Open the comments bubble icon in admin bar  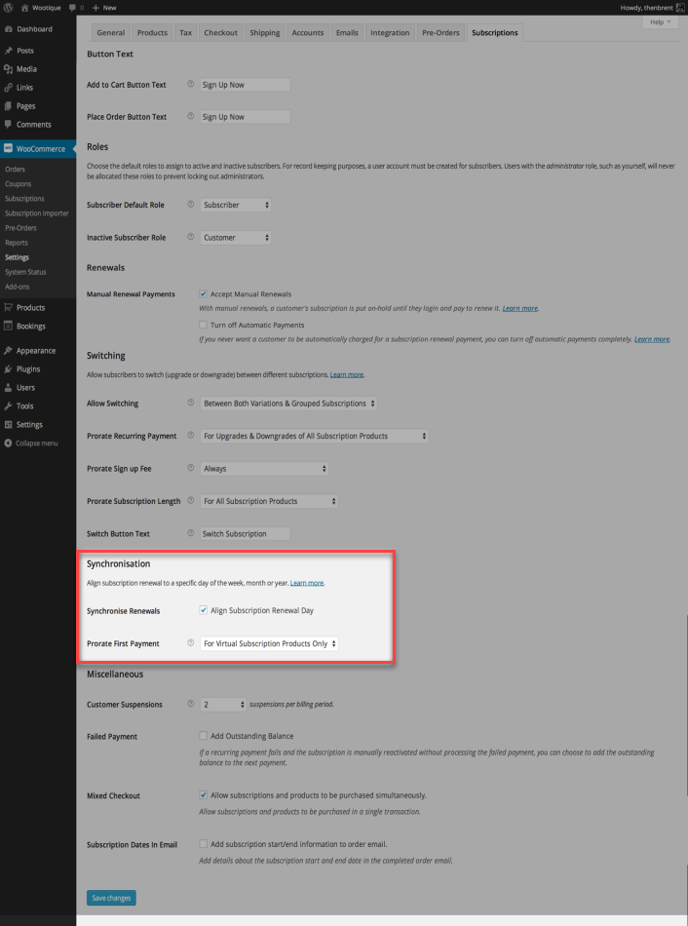click(72, 8)
